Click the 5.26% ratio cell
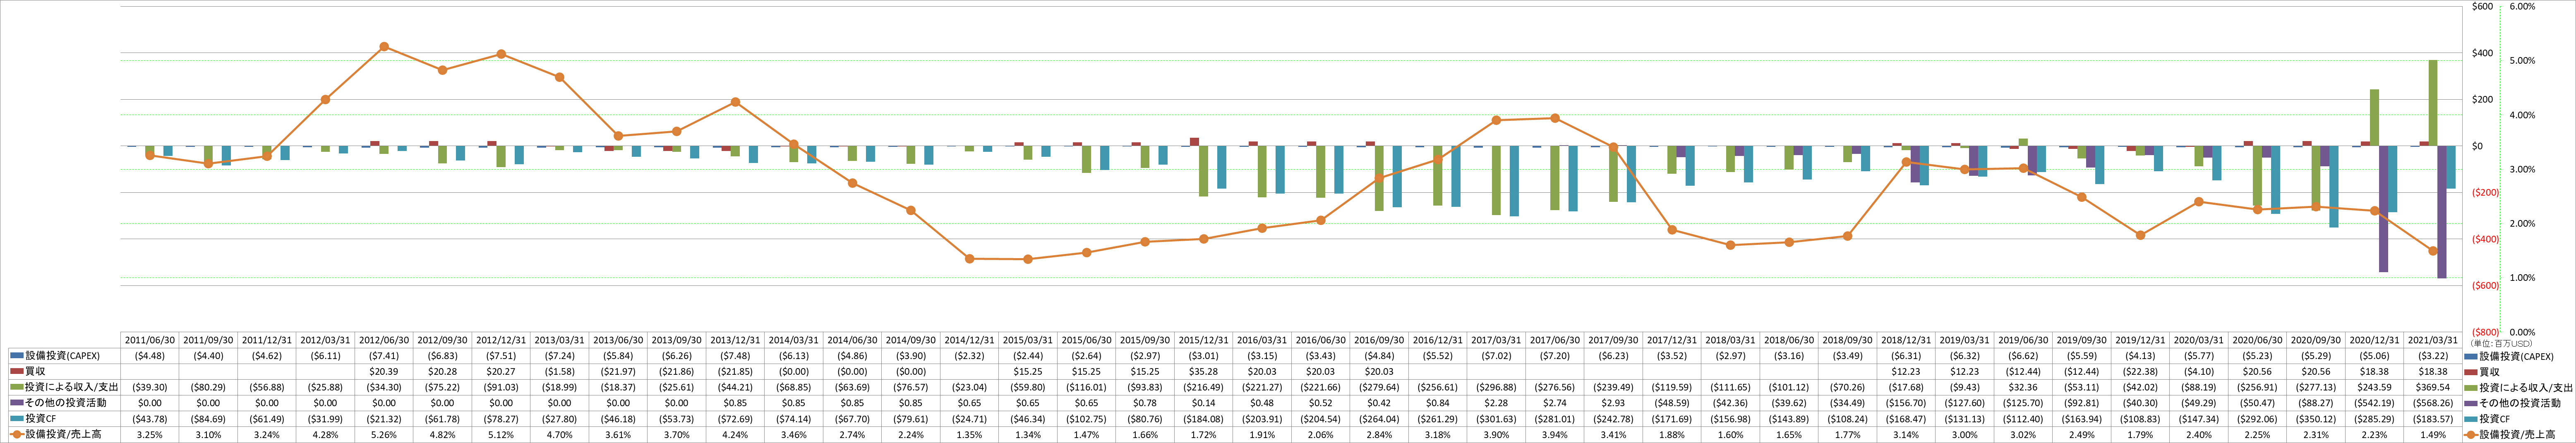2576x443 pixels. pyautogui.click(x=384, y=435)
